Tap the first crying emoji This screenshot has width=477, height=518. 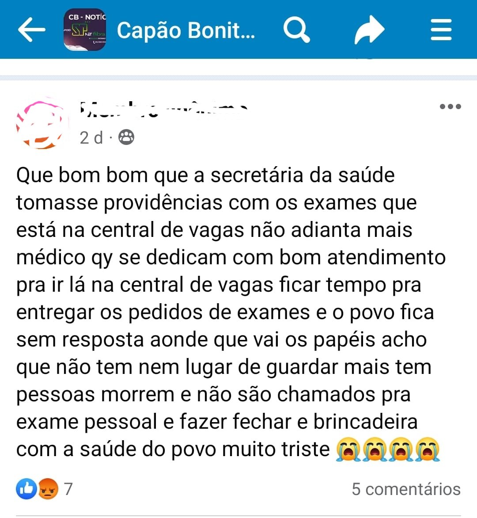pos(348,449)
